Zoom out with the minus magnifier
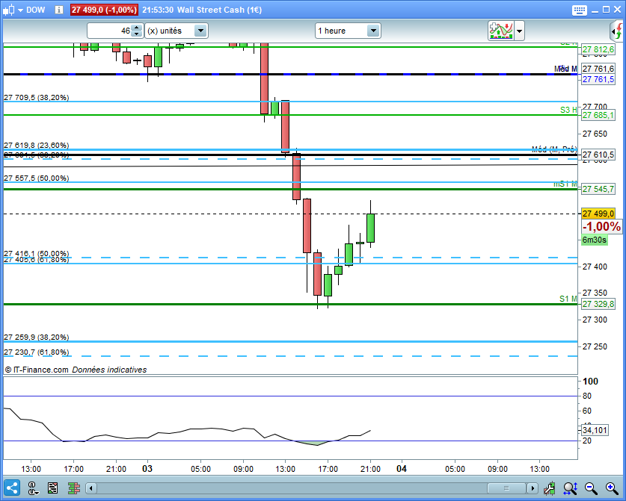The image size is (626, 501). [x=591, y=488]
